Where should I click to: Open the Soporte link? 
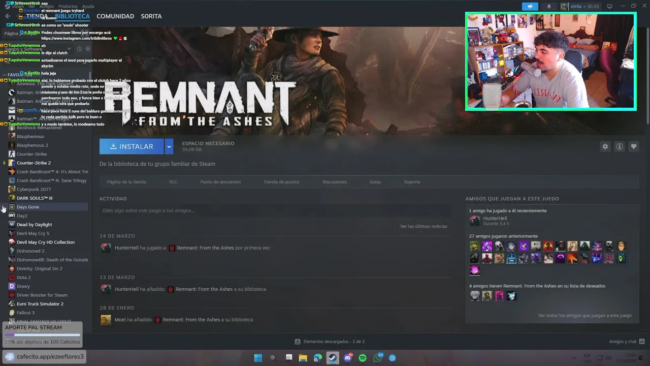[412, 182]
